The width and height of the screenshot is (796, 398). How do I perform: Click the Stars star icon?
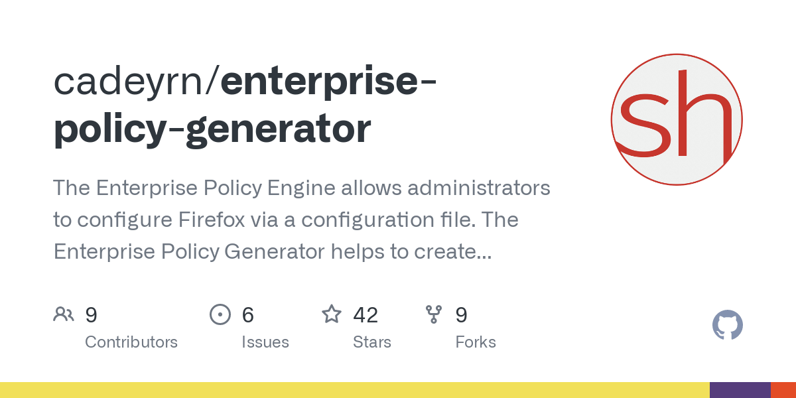tap(331, 314)
